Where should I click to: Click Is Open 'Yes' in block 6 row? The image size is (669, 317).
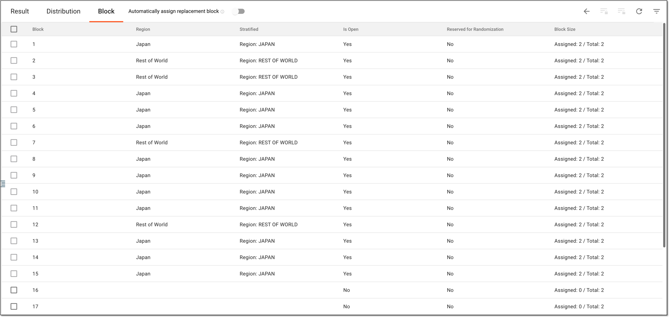(347, 126)
